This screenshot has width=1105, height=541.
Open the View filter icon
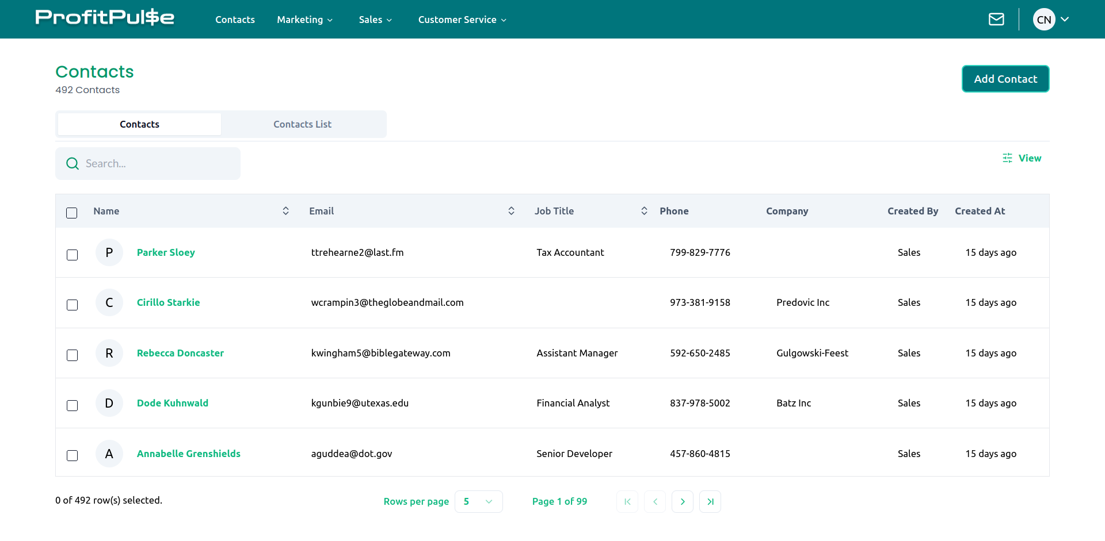coord(1007,158)
